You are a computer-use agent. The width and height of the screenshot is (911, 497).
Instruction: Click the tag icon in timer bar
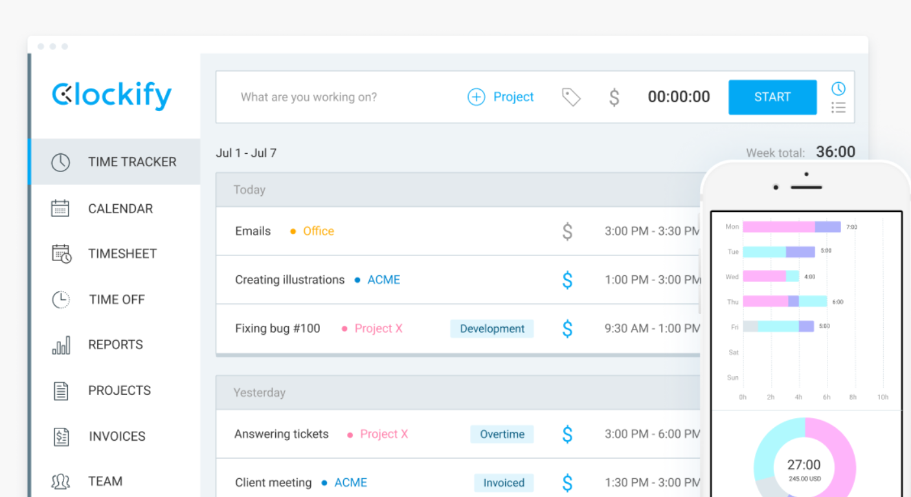(x=571, y=97)
